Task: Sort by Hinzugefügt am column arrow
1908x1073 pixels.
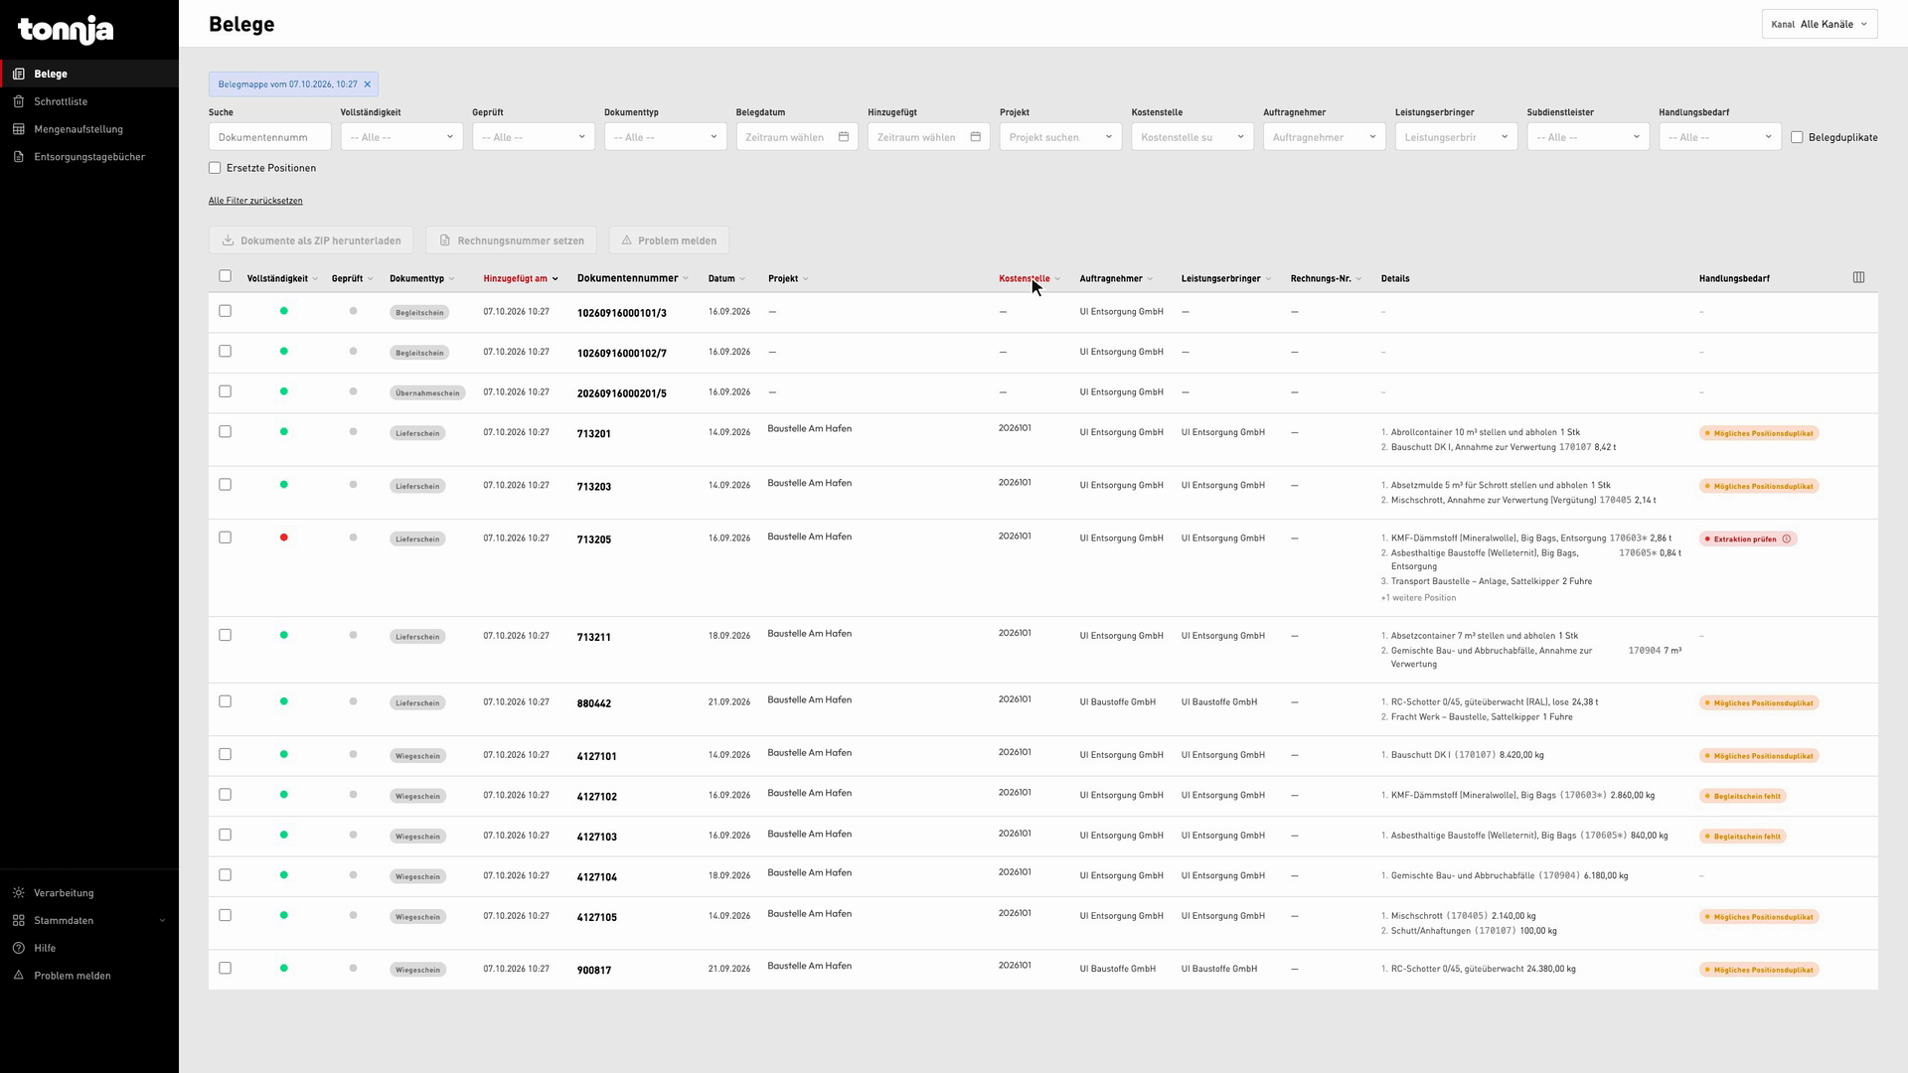Action: tap(556, 279)
